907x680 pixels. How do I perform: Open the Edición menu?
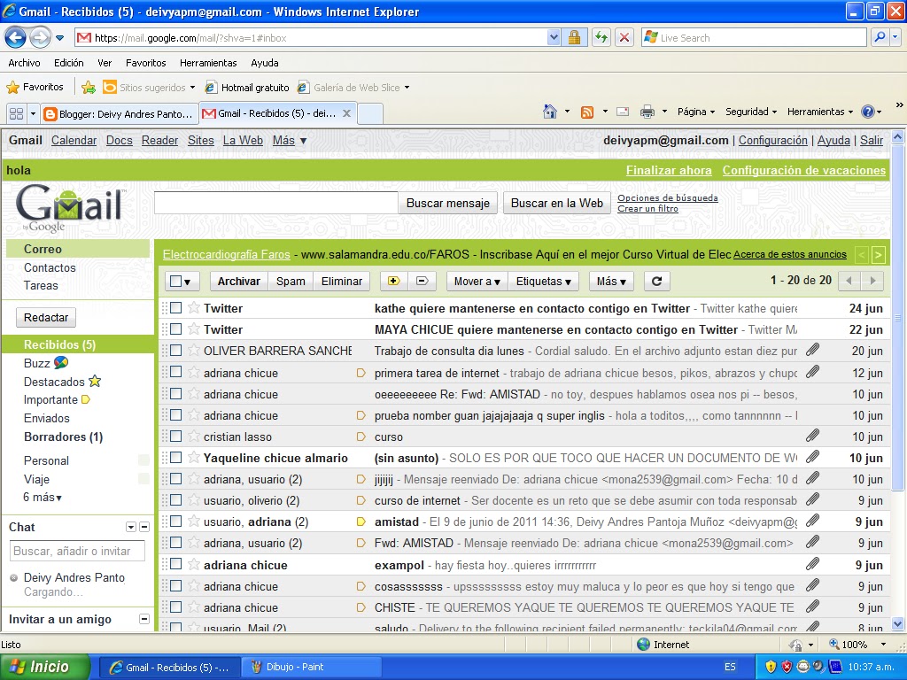[x=69, y=63]
